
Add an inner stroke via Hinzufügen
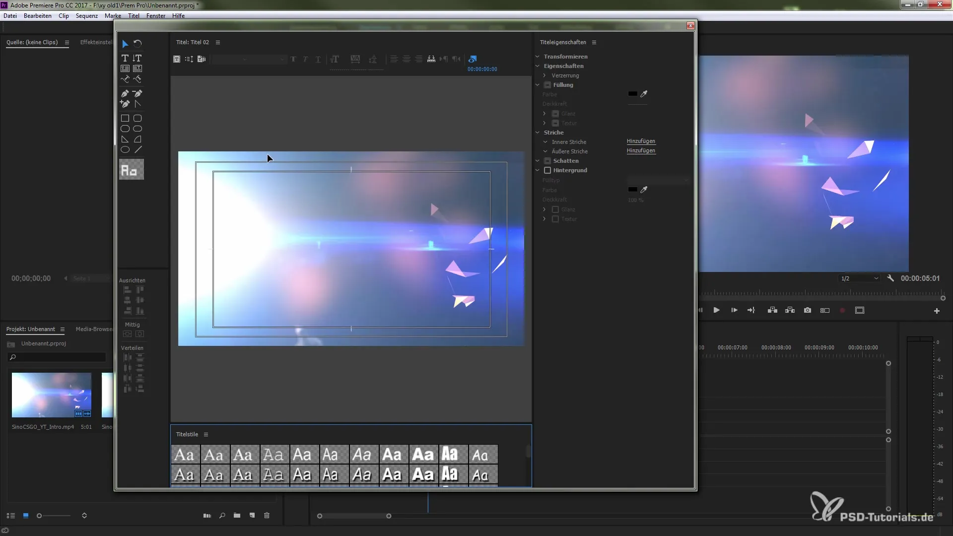641,141
